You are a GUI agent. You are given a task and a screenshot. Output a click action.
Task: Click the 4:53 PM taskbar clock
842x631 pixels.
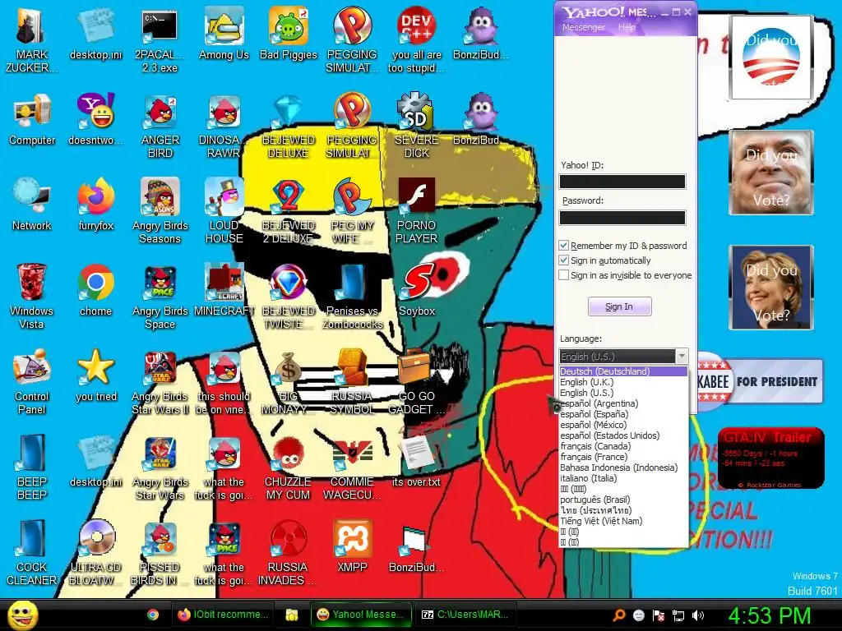tap(770, 615)
